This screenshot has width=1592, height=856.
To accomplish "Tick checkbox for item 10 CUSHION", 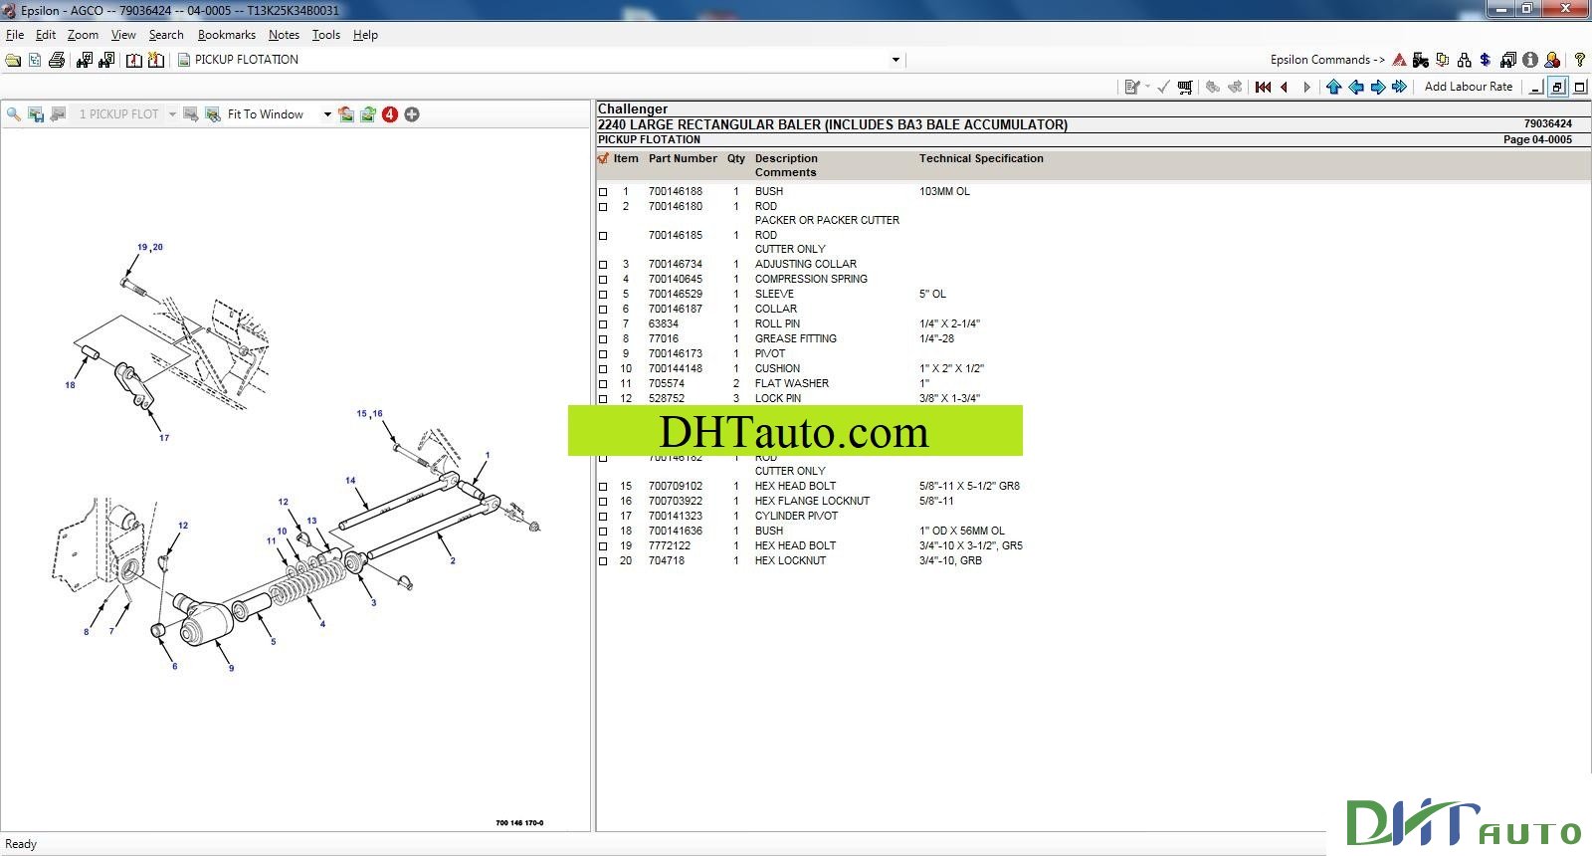I will click(603, 369).
